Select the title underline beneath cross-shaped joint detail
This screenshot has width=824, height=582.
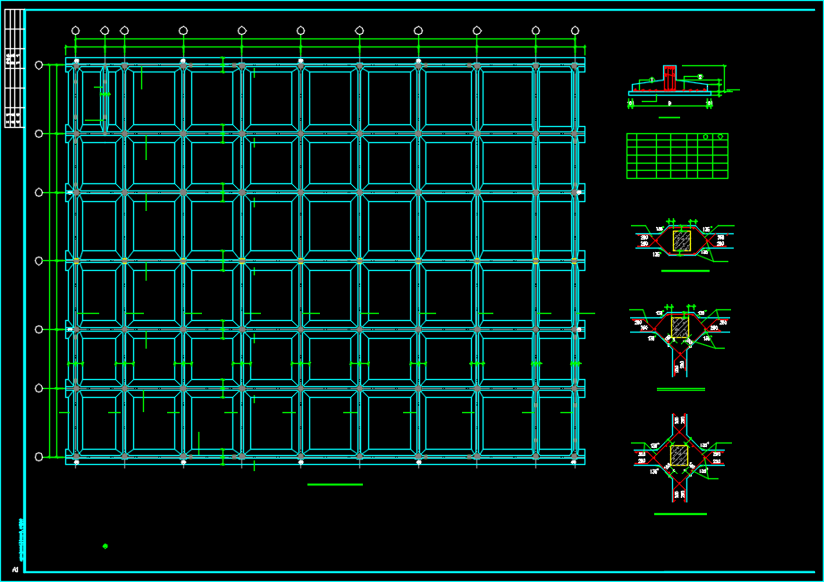coord(680,514)
